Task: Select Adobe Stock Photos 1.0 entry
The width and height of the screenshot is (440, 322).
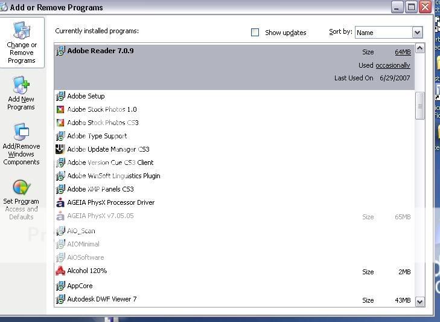Action: tap(234, 109)
